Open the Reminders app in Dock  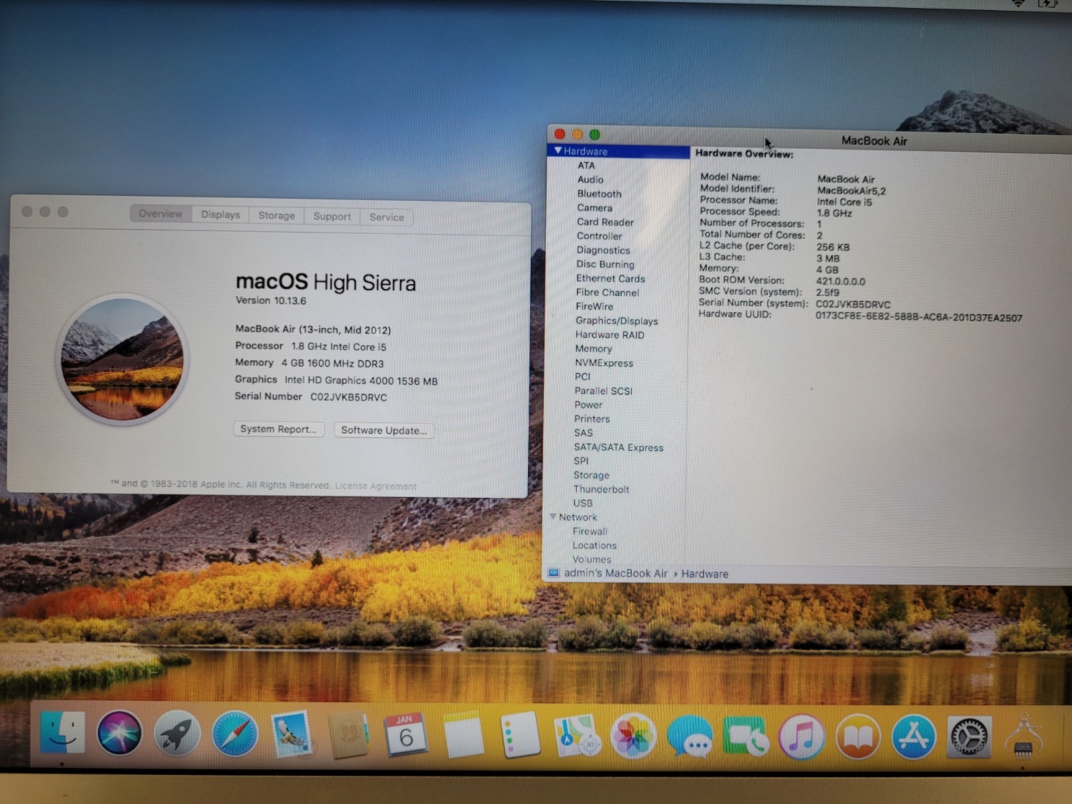coord(520,735)
